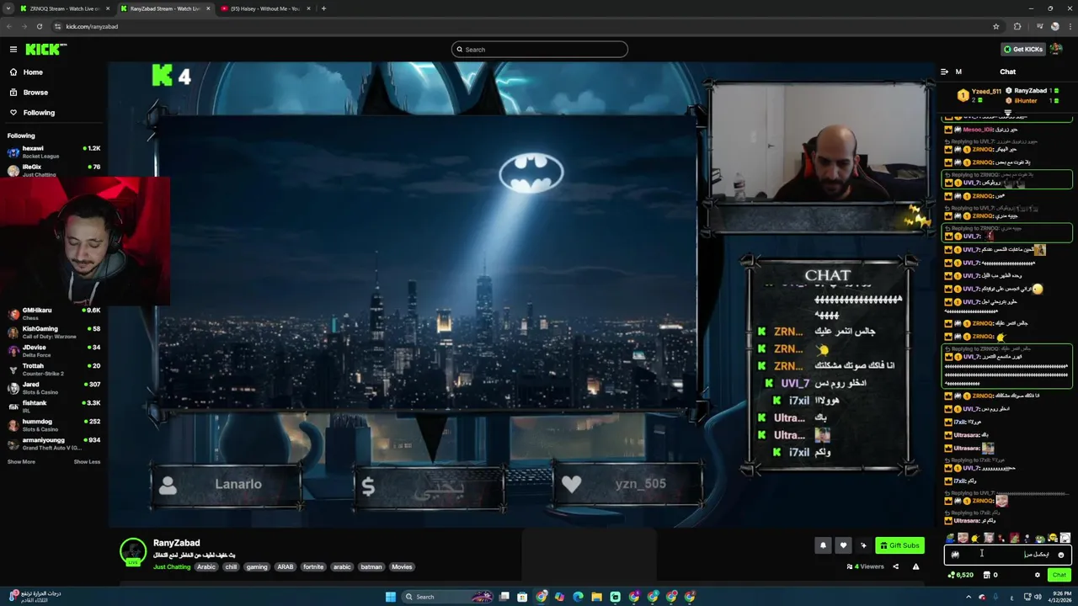1078x606 pixels.
Task: Select the ARAB tag
Action: (x=286, y=567)
